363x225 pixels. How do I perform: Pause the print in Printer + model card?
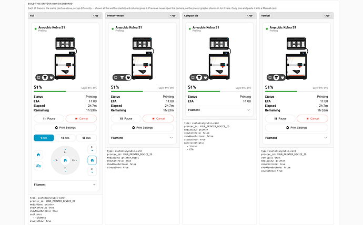[126, 118]
